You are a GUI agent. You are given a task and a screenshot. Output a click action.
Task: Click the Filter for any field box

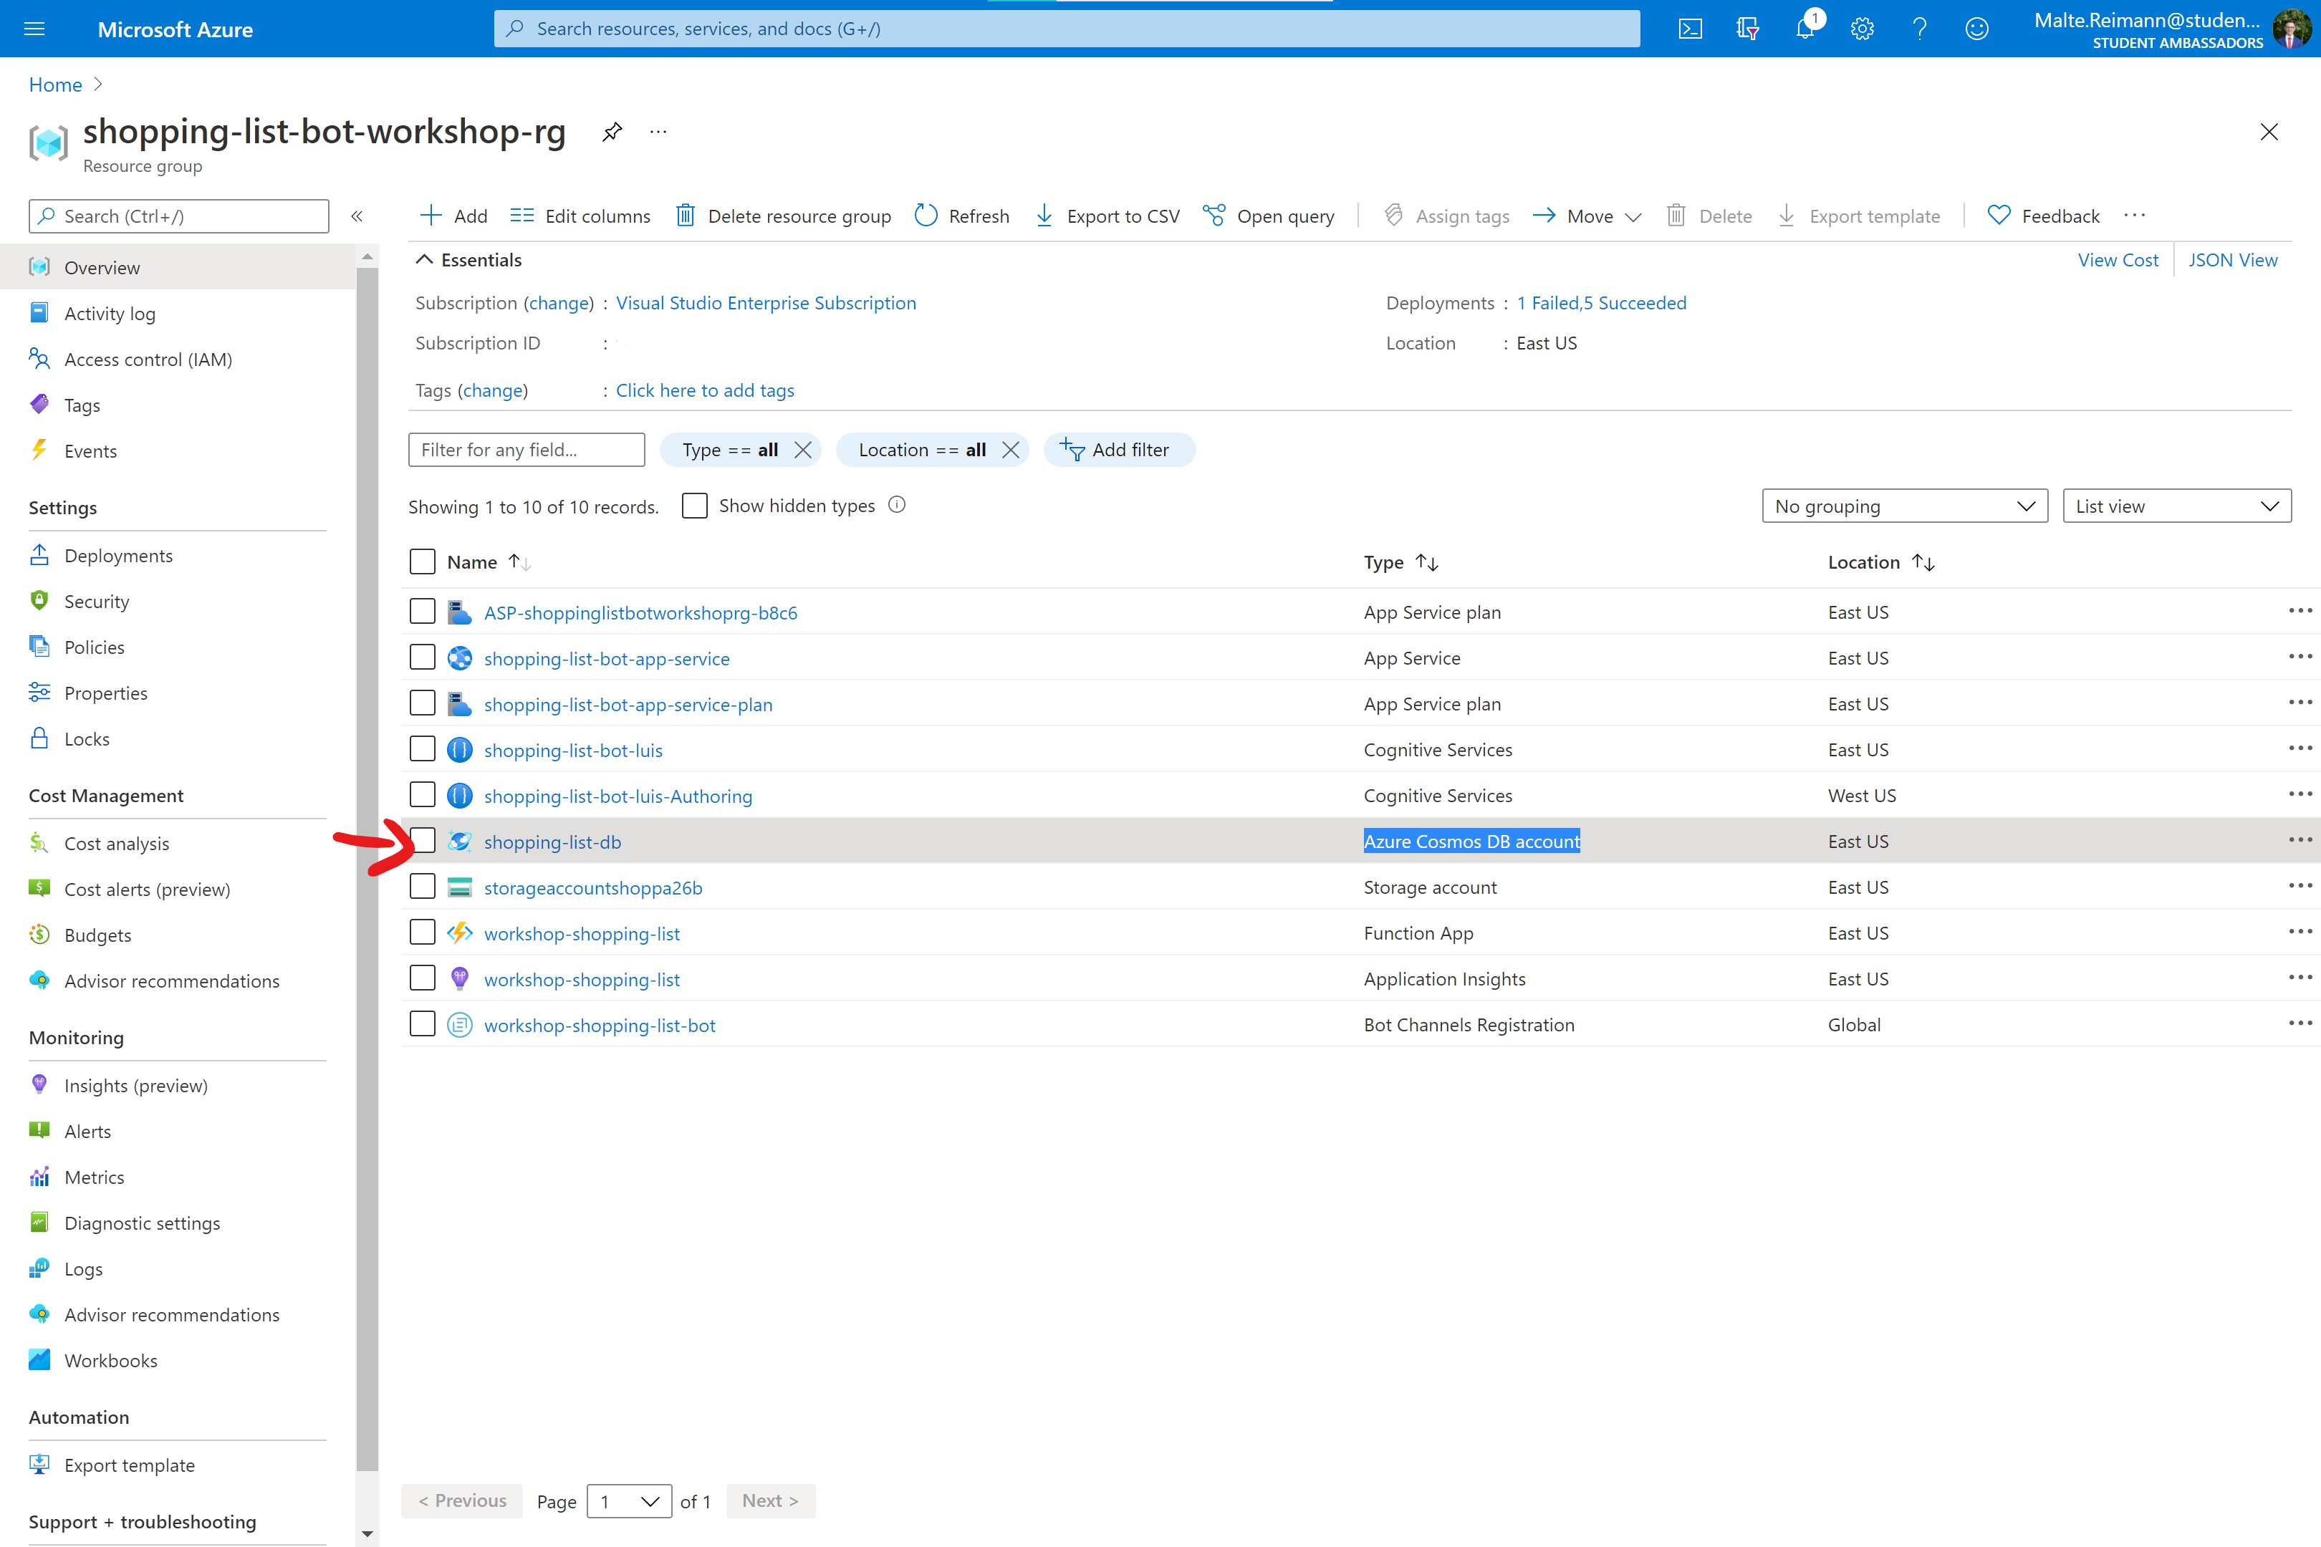(x=526, y=450)
